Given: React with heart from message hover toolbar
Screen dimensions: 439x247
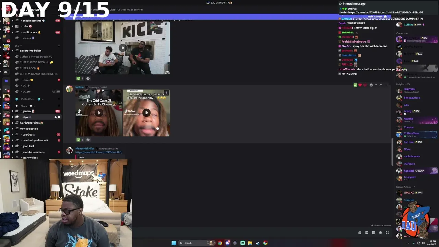Looking at the screenshot, I should pyautogui.click(x=360, y=85).
